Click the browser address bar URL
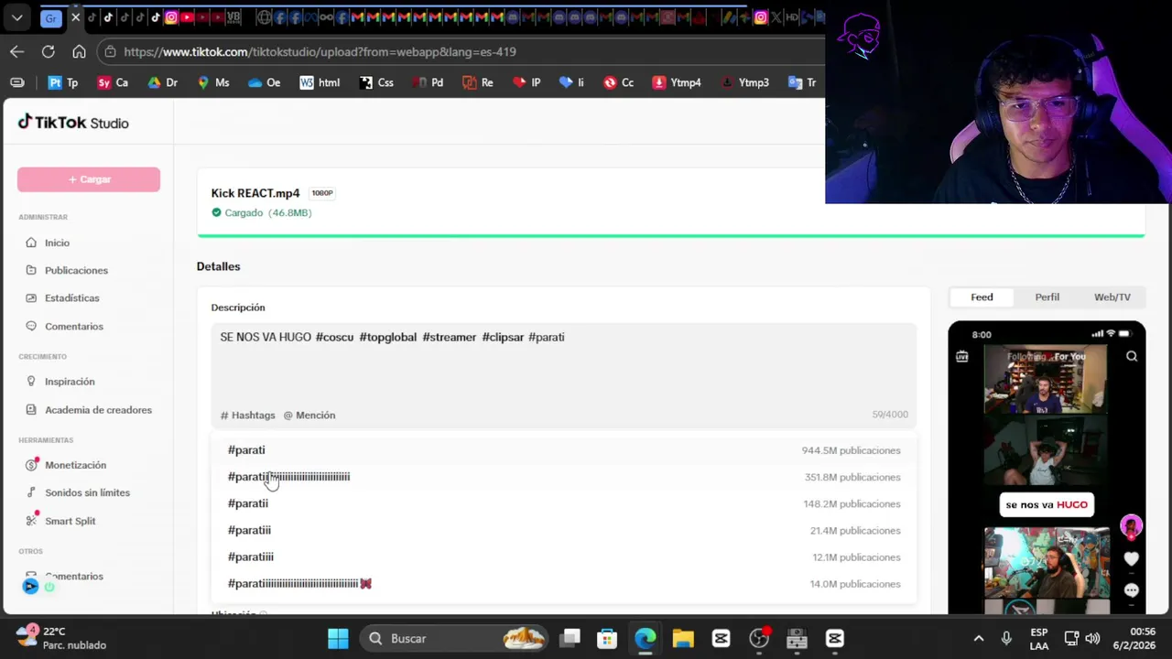This screenshot has height=659, width=1172. pos(320,52)
